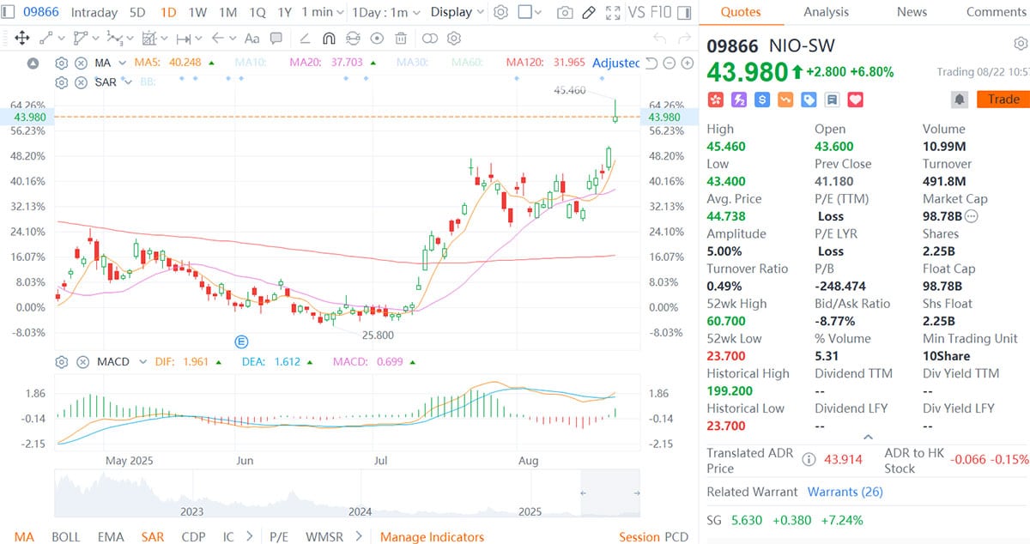Open the dollar-sign financial info icon
The height and width of the screenshot is (544, 1030).
[760, 100]
